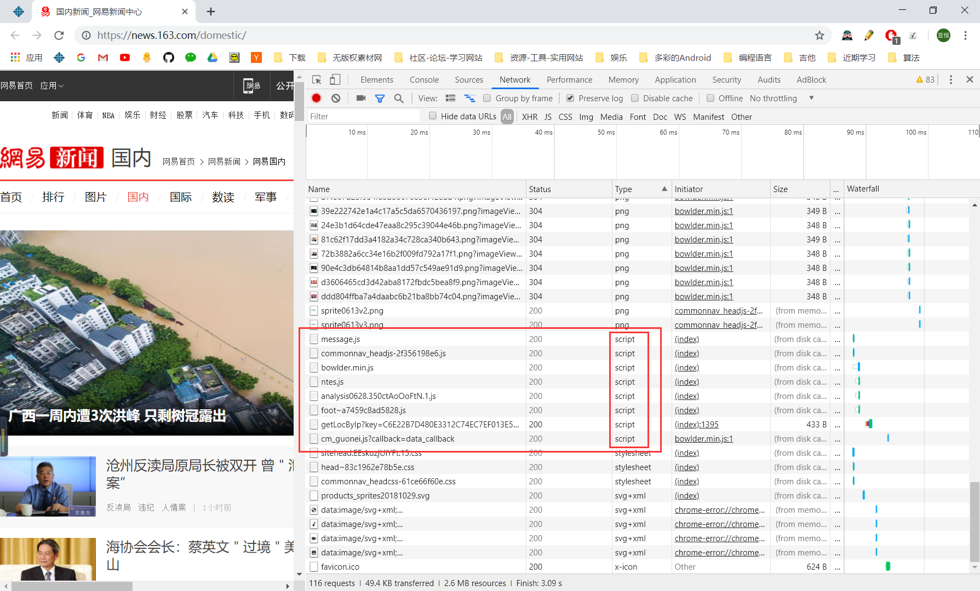Open the Performance tab
The image size is (980, 591).
click(x=569, y=80)
